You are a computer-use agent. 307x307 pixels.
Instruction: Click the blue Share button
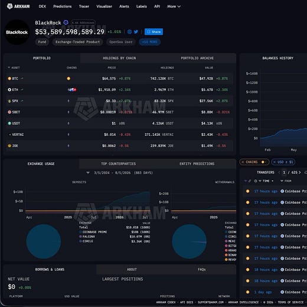click(x=153, y=32)
